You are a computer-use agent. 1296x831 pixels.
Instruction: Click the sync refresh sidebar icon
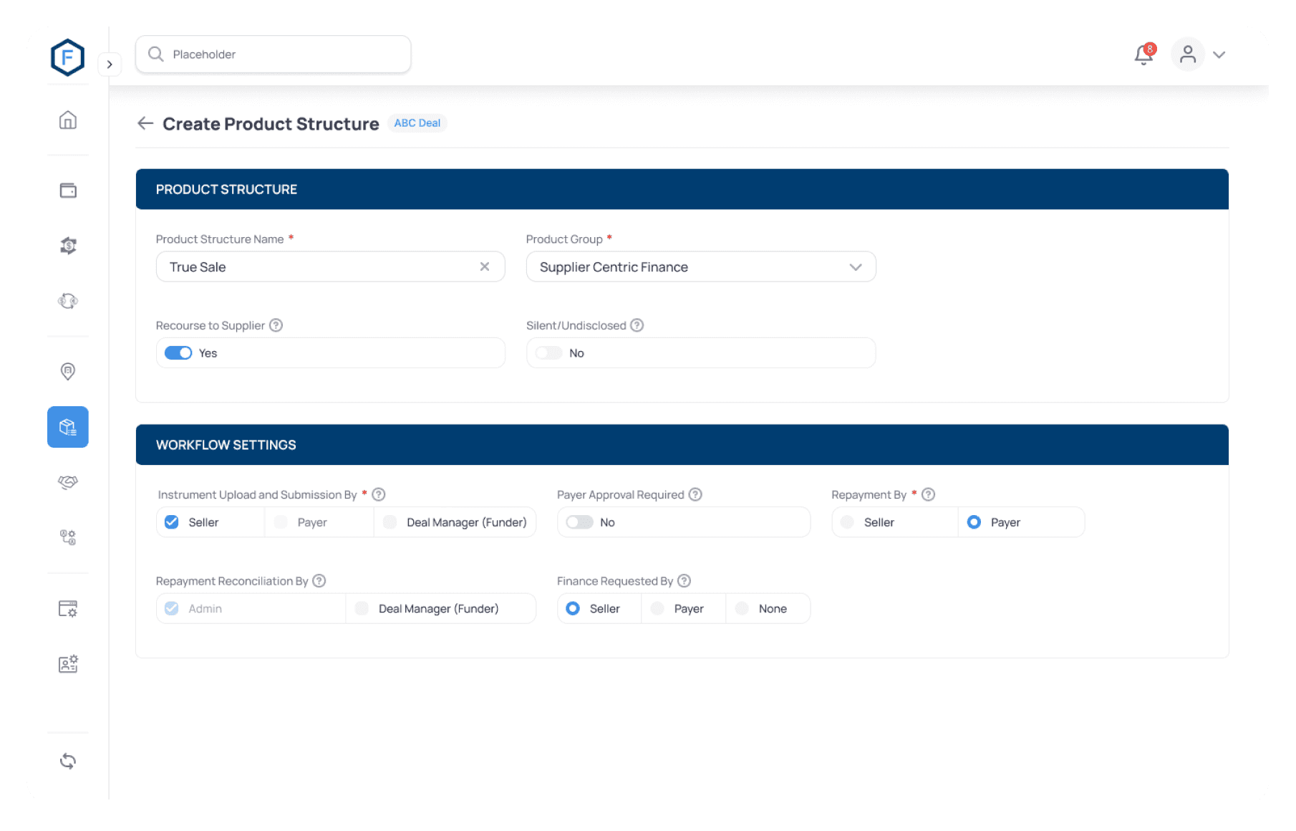pos(68,761)
